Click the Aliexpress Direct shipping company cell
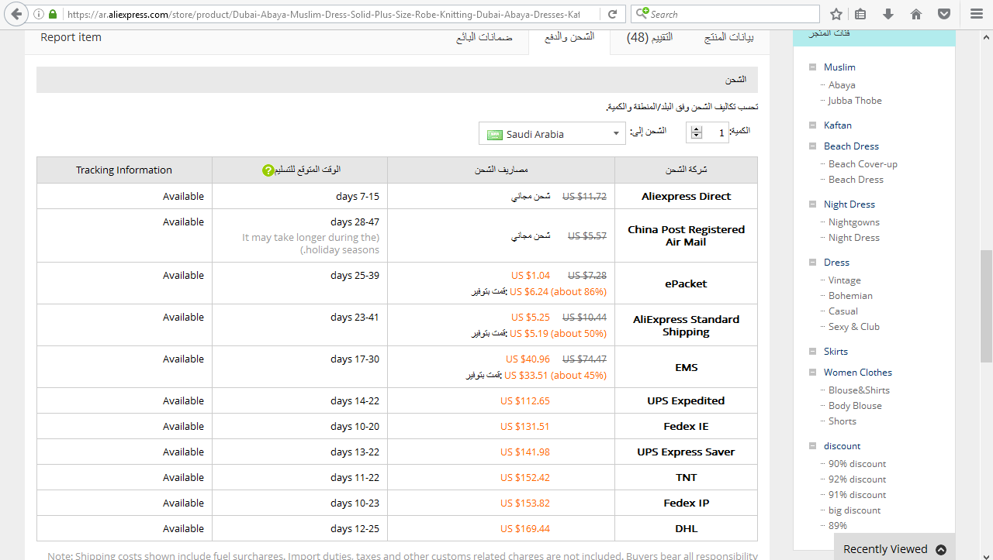 coord(686,197)
